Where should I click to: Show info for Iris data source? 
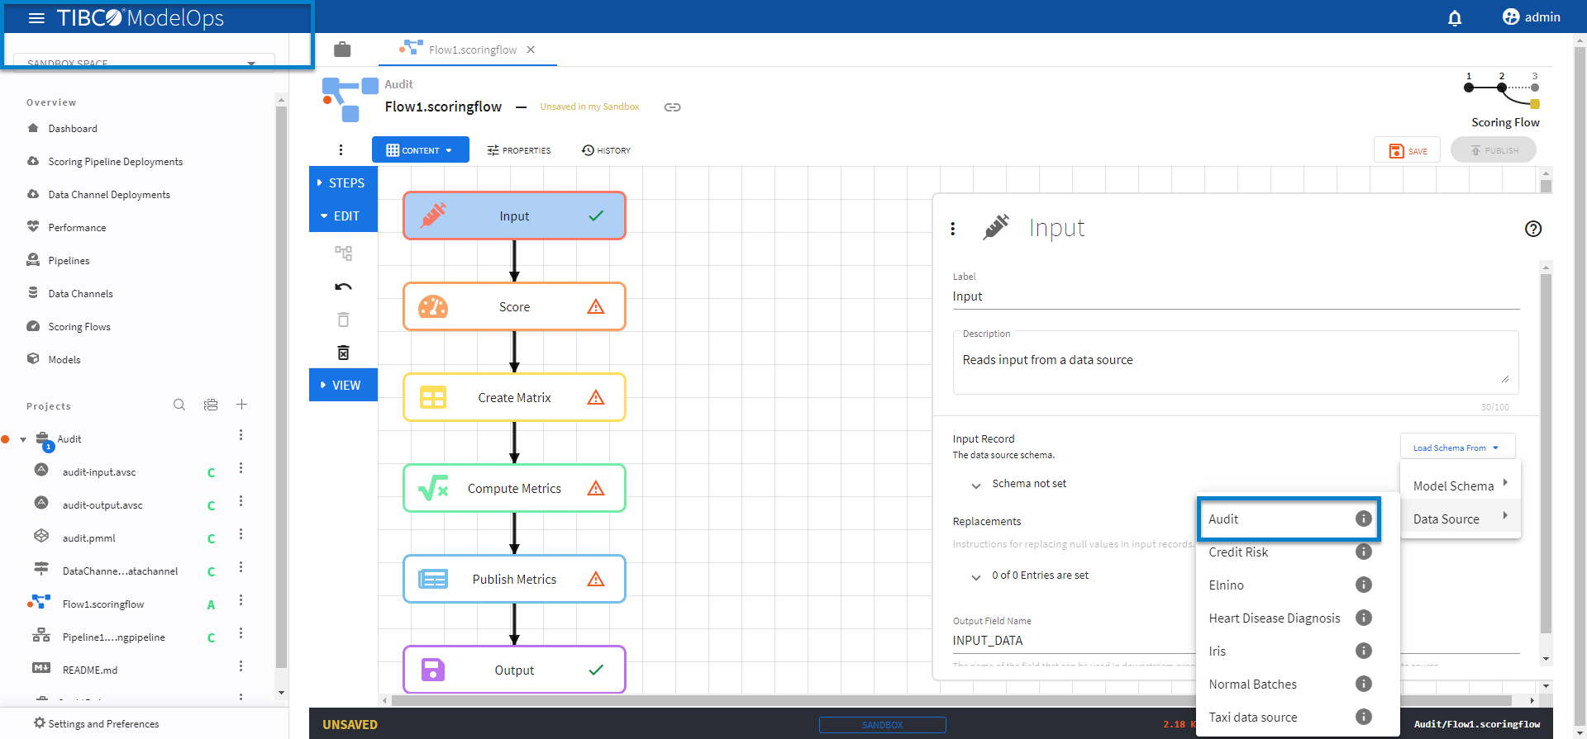1364,651
